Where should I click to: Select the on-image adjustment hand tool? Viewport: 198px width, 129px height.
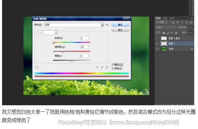37,67
